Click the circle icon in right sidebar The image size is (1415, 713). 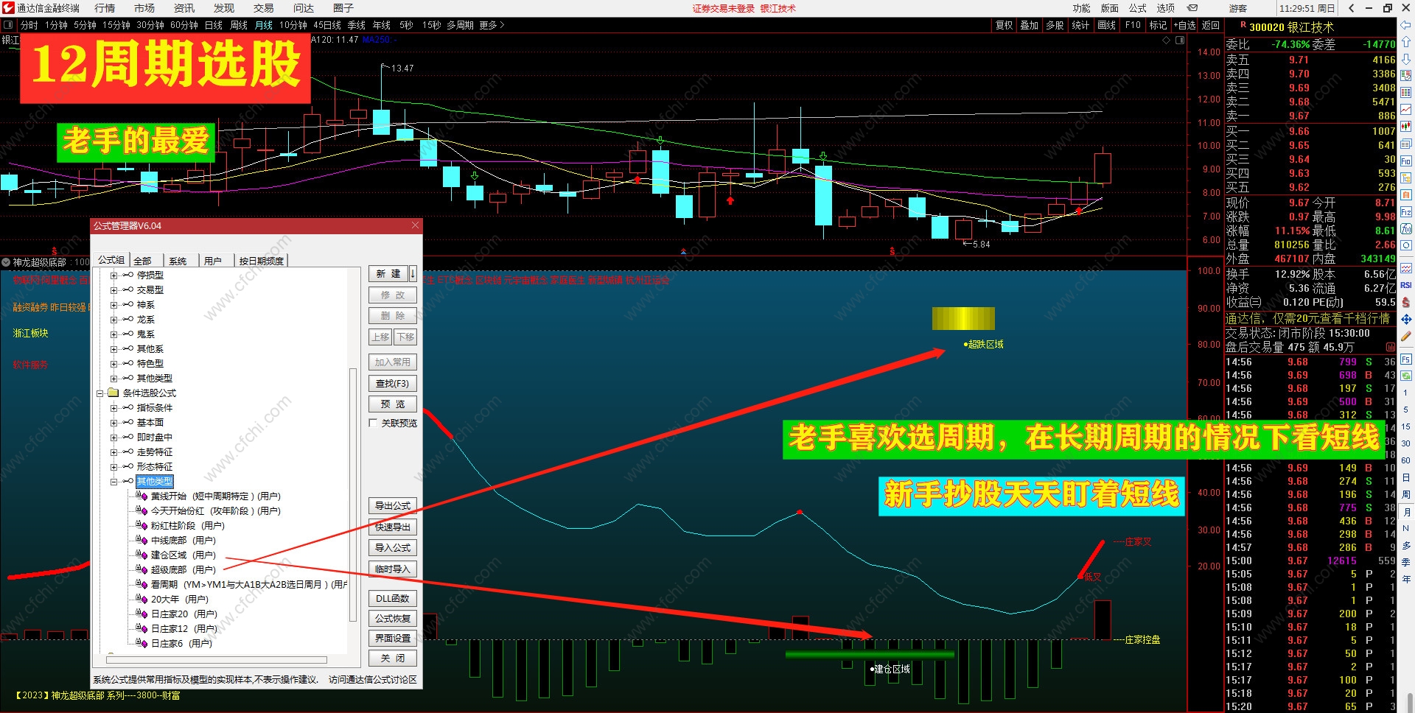pyautogui.click(x=1406, y=246)
